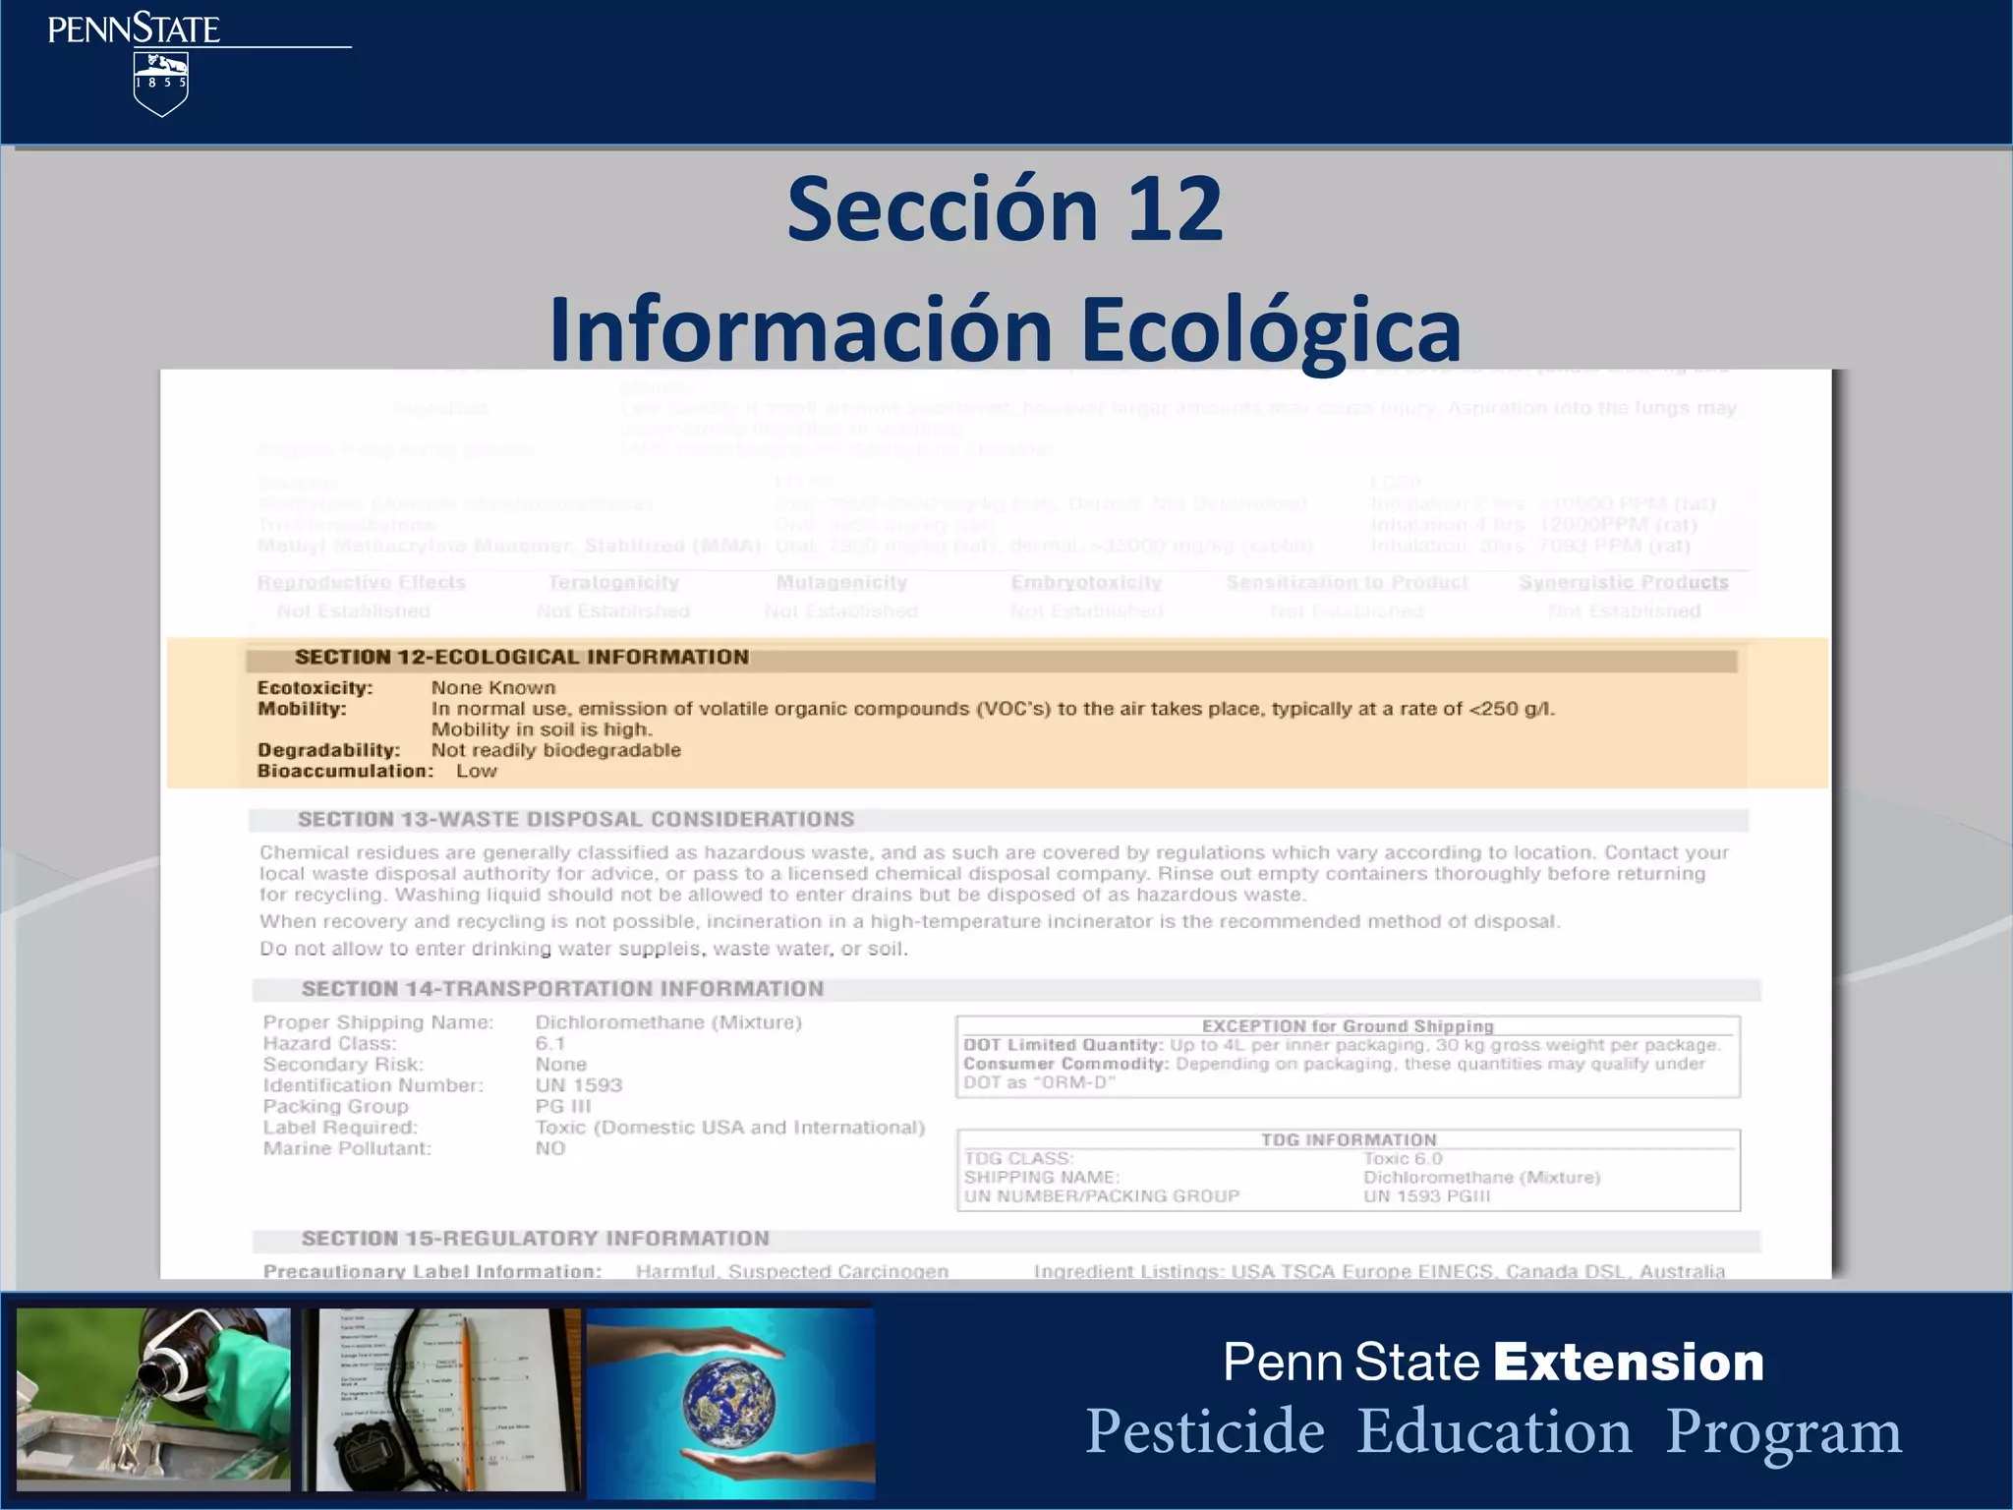Click the Penn State Extension text
2013x1510 pixels.
(1492, 1363)
